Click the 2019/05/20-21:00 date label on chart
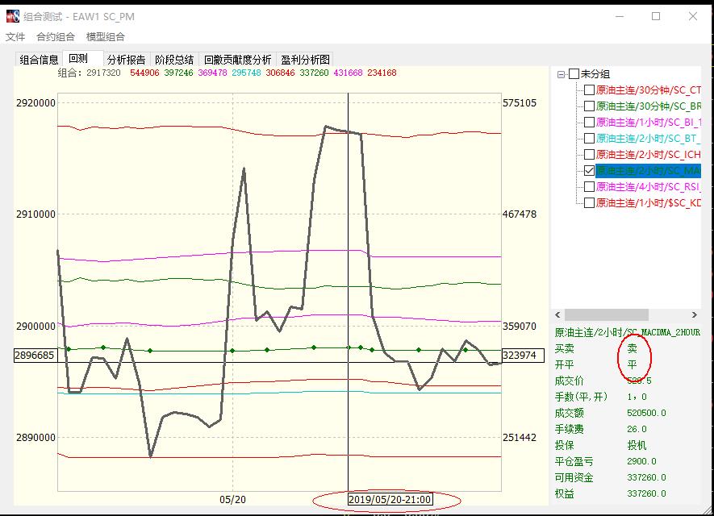Image resolution: width=714 pixels, height=516 pixels. point(390,500)
